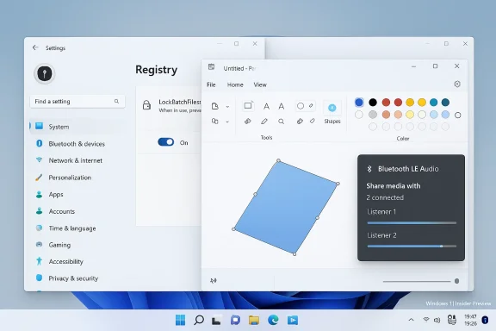The width and height of the screenshot is (496, 331).
Task: Switch to the Home tab in Paint
Action: [235, 84]
